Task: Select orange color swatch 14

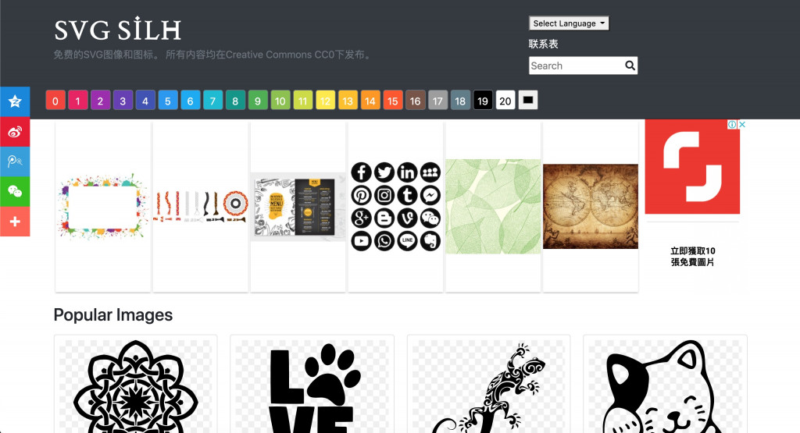Action: point(370,101)
